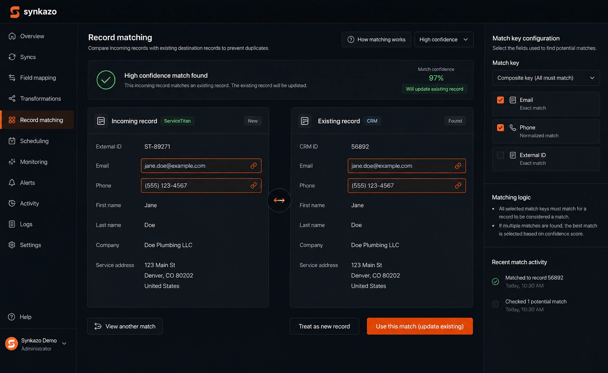The image size is (608, 373).
Task: Open the Composite key match key dropdown
Action: point(546,78)
